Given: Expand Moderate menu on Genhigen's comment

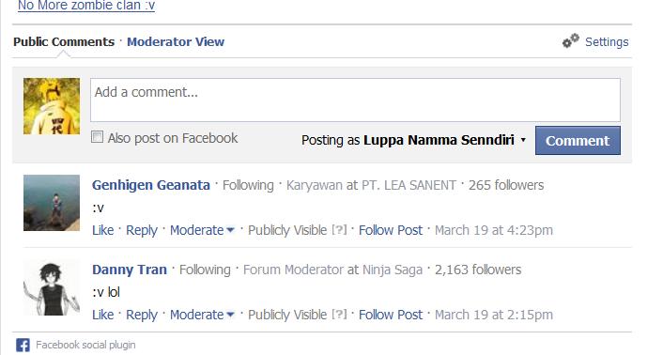Looking at the screenshot, I should 202,230.
